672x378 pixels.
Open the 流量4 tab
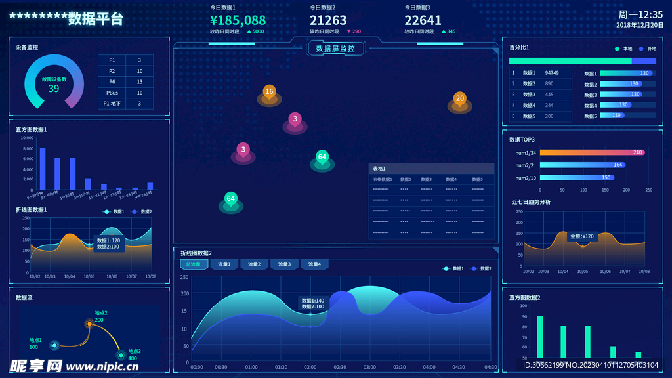point(314,264)
